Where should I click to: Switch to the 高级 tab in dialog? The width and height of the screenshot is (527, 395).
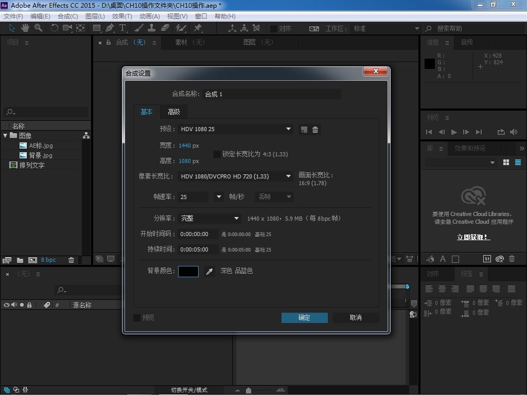[x=174, y=112]
